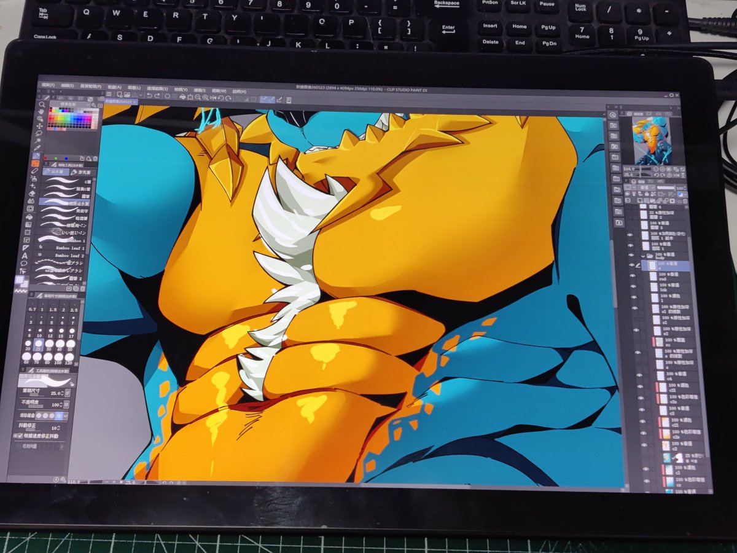Open dropdown arrow next to Save icon
Screen dimensions: 737x553
pos(141,95)
